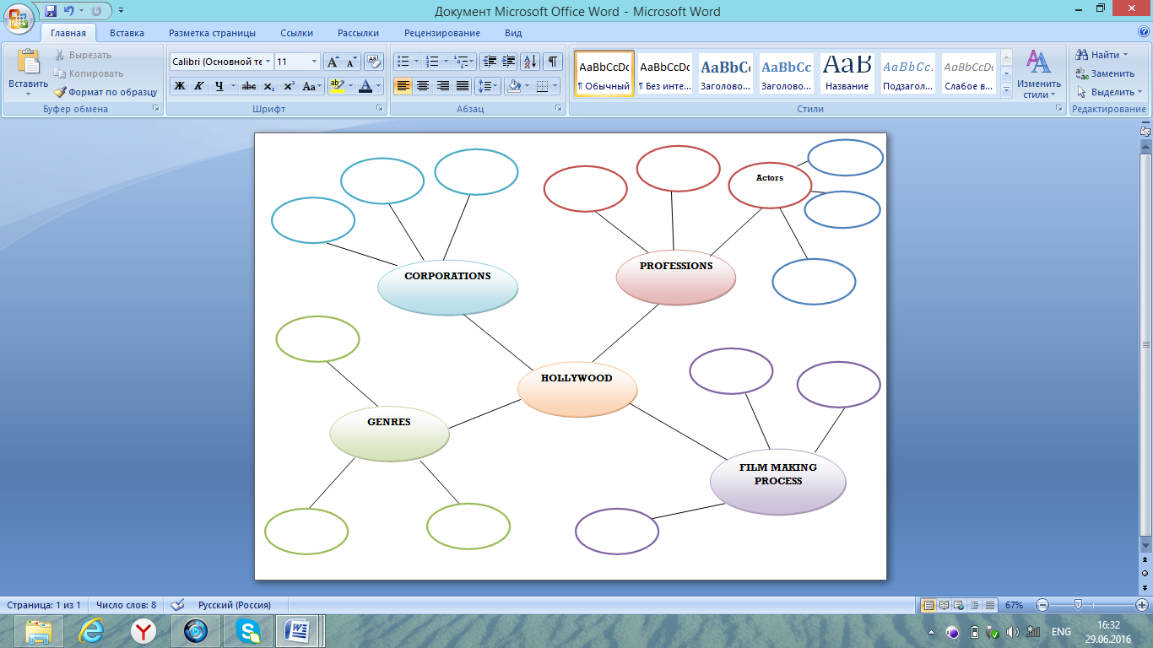The image size is (1153, 648).
Task: Align the text right
Action: coord(443,86)
